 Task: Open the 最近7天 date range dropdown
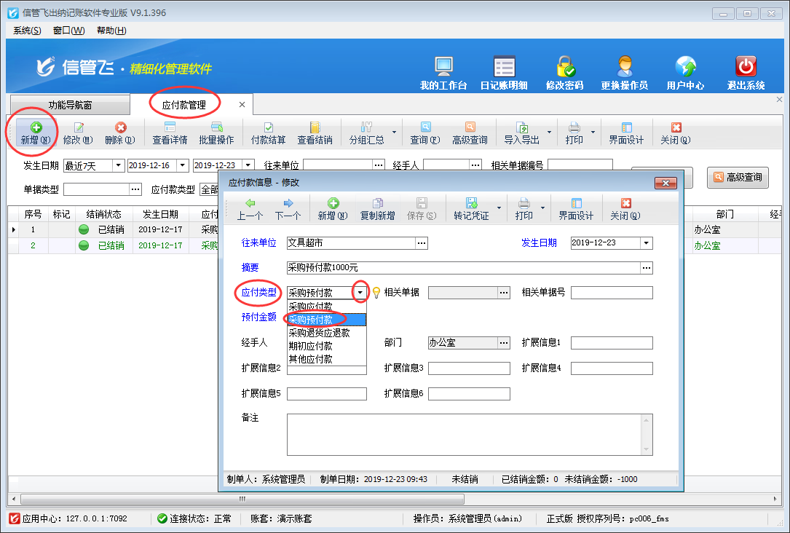[118, 166]
